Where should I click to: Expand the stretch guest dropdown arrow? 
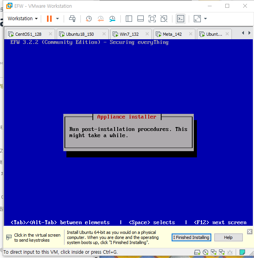point(205,19)
